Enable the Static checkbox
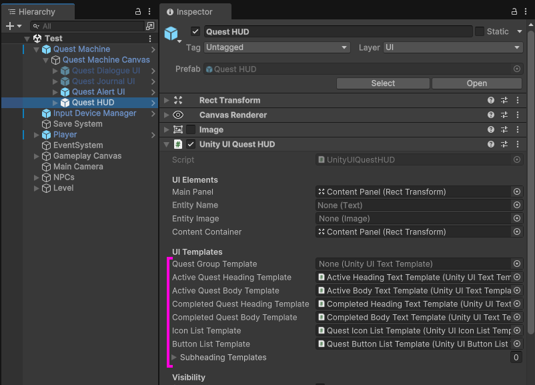The width and height of the screenshot is (535, 385). pos(480,32)
